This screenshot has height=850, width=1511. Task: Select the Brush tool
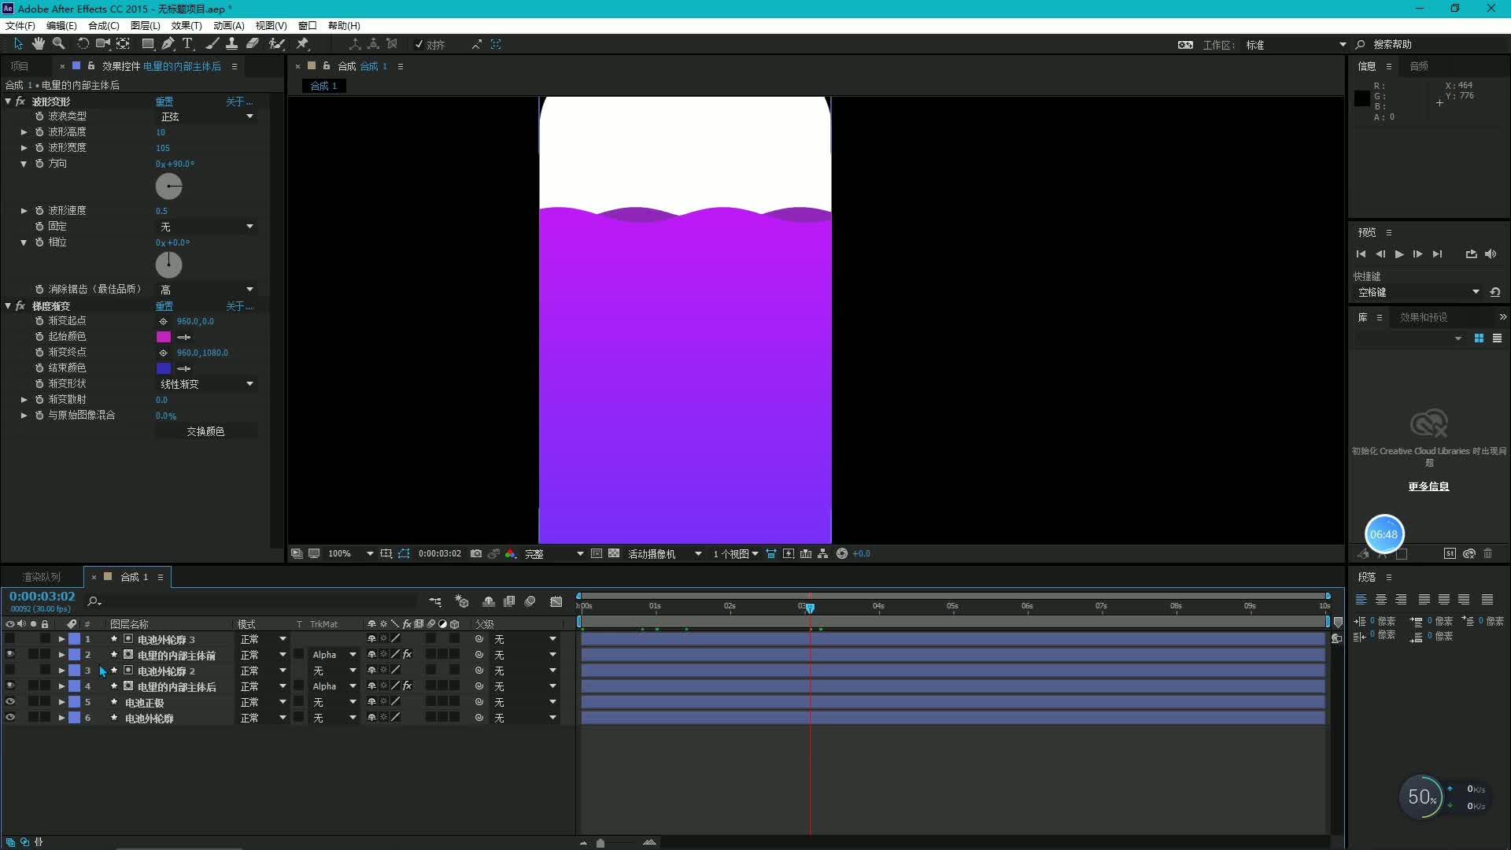pyautogui.click(x=212, y=44)
